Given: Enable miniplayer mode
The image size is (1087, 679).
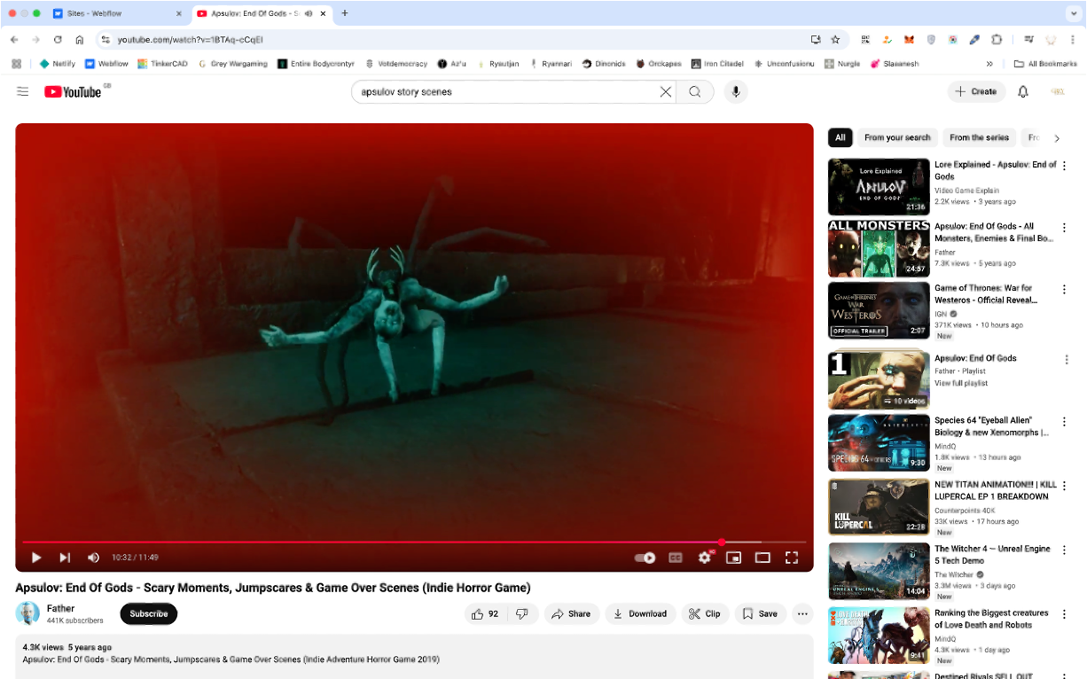Looking at the screenshot, I should point(733,558).
